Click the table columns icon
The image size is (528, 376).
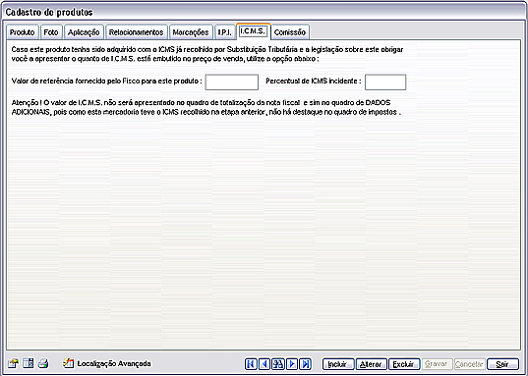point(29,363)
